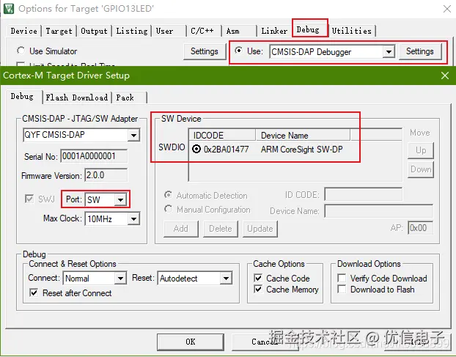Toggle the SWJ checkbox

tap(29, 199)
